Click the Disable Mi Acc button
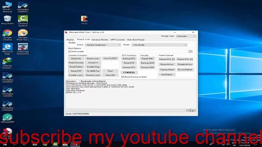 pyautogui.click(x=185, y=65)
